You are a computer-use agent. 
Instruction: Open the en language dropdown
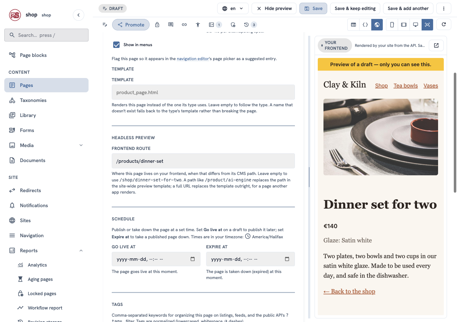click(233, 8)
